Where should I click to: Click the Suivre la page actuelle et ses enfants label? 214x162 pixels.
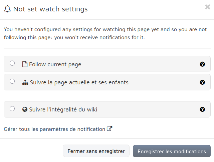click(x=79, y=82)
